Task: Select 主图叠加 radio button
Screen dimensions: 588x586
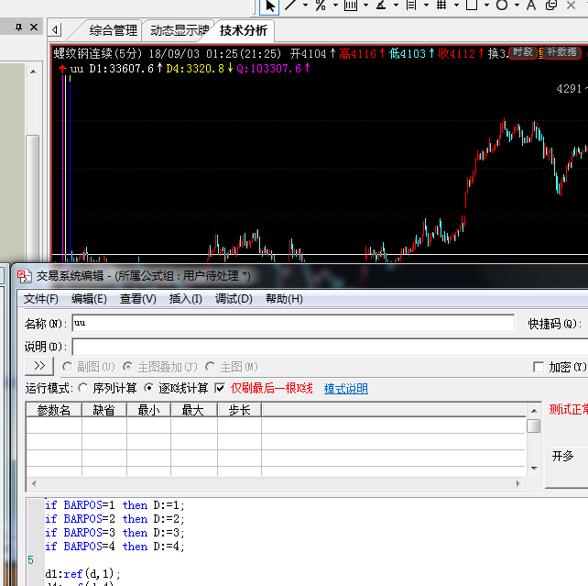Action: click(x=127, y=367)
